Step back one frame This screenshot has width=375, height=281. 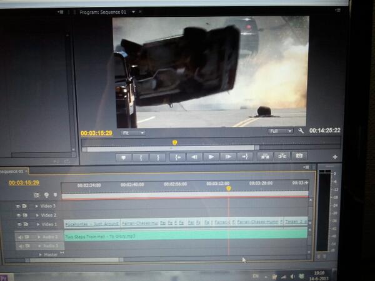coord(194,157)
